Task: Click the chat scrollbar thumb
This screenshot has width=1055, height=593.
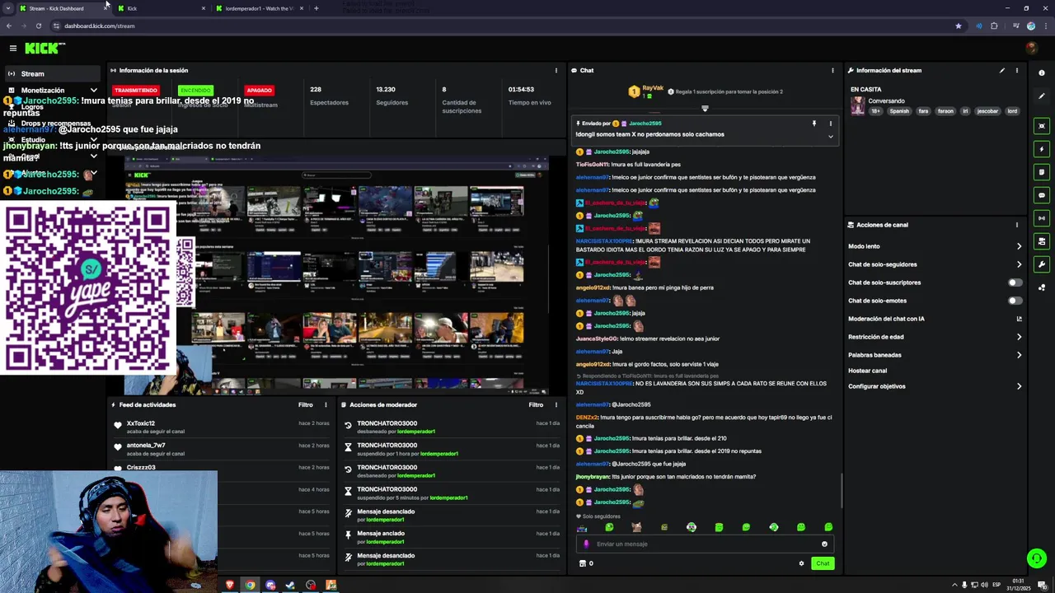Action: click(841, 491)
